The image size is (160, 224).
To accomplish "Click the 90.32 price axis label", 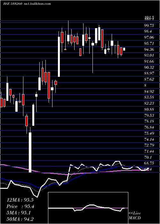I will (149, 68).
